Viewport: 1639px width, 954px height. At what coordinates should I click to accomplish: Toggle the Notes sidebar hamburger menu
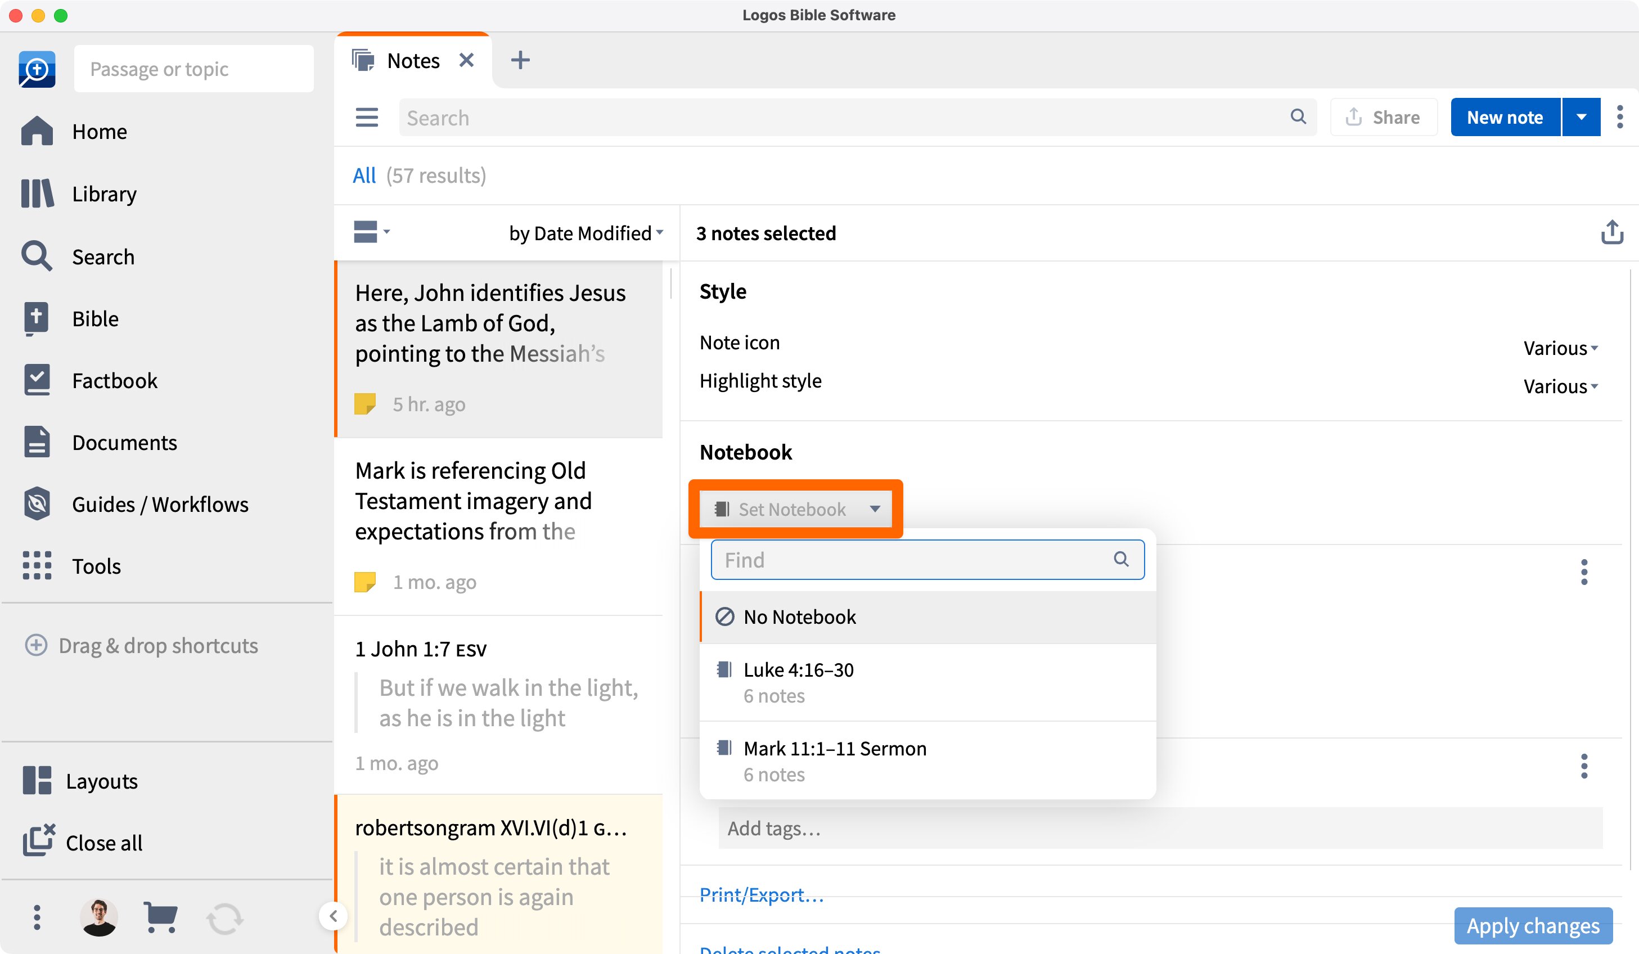(x=367, y=117)
